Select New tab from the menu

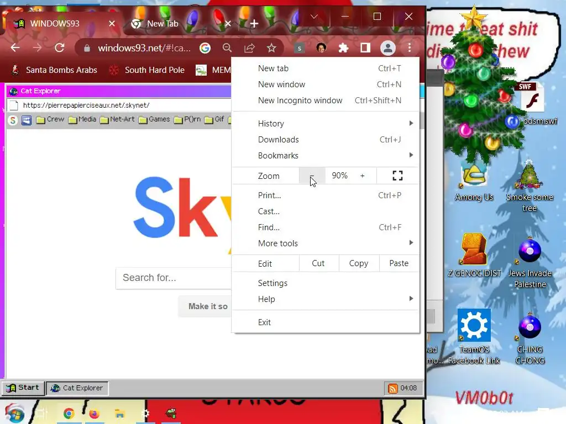(x=325, y=68)
